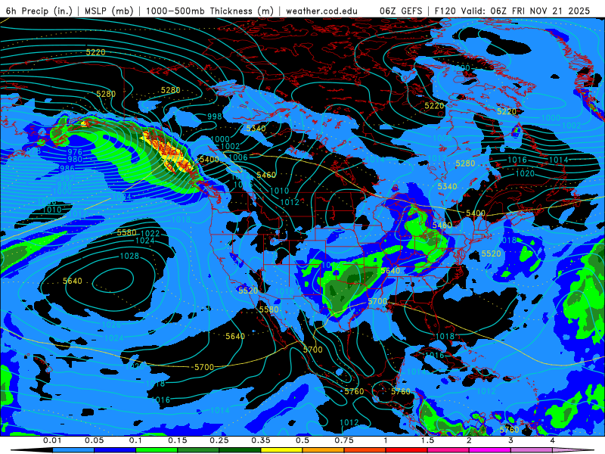Click the 986 isobar label

(x=67, y=169)
